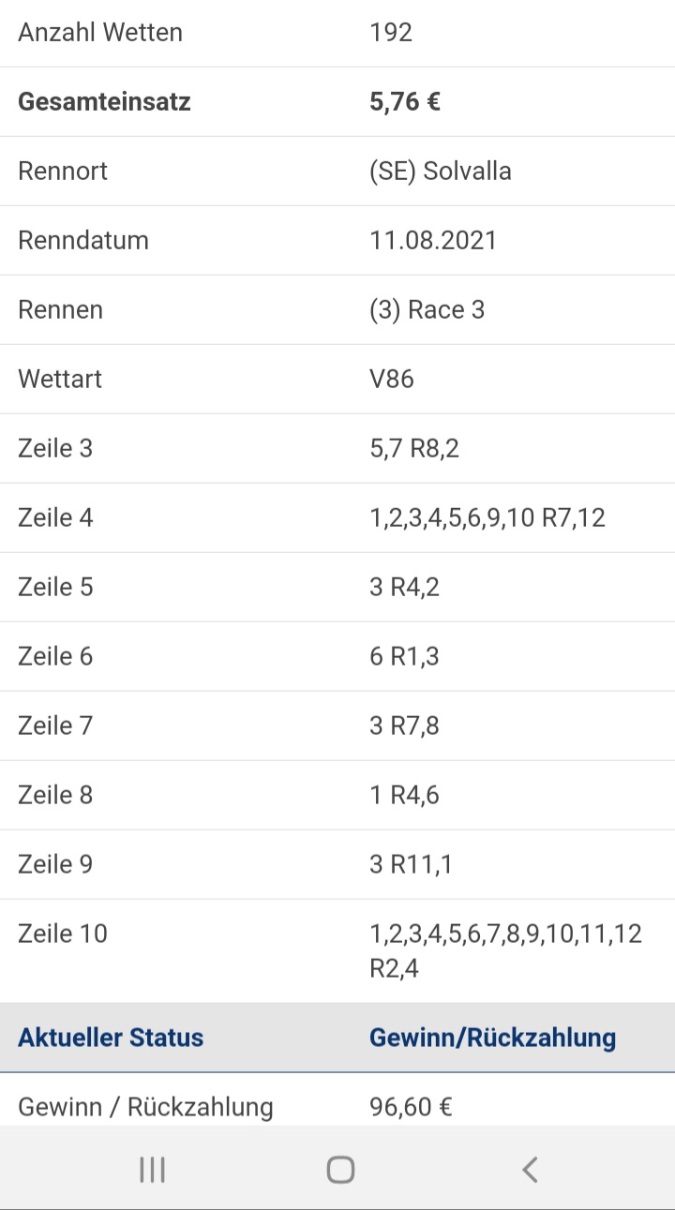675x1210 pixels.
Task: Select Zeile 4 horse selection row
Action: (x=337, y=518)
